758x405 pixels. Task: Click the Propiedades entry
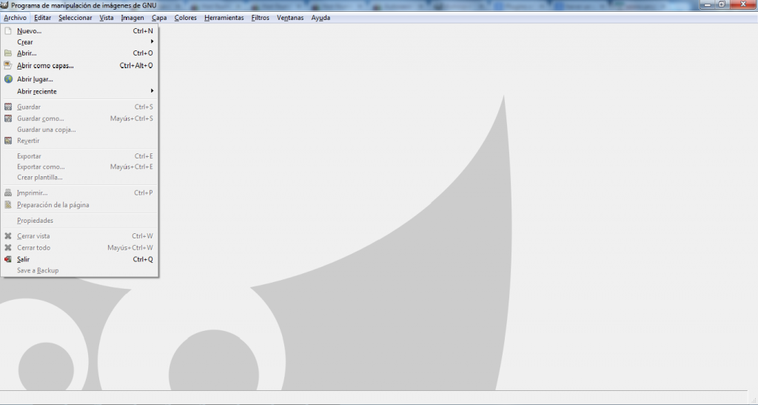pyautogui.click(x=79, y=221)
